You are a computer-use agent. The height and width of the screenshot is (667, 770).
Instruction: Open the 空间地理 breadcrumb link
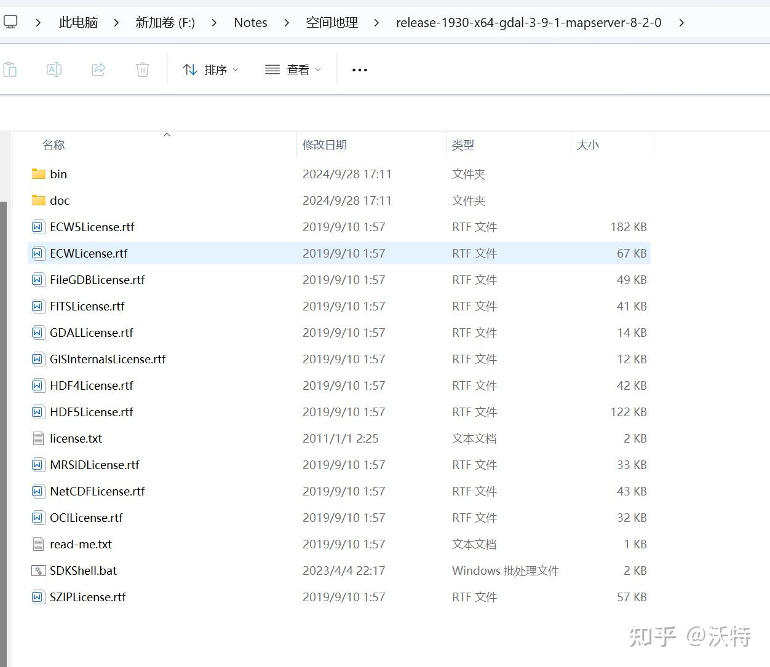pyautogui.click(x=331, y=22)
